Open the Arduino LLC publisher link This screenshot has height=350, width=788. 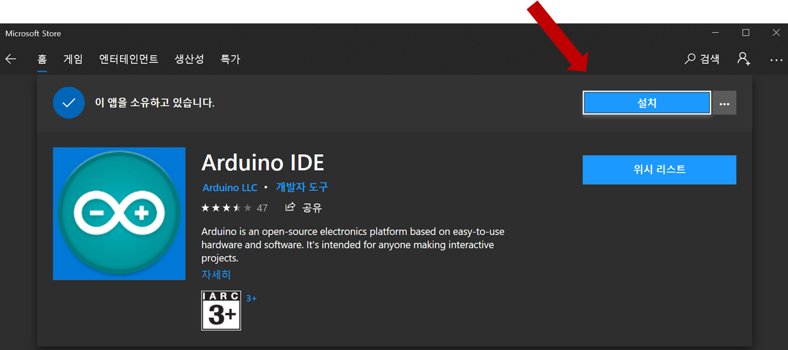click(x=230, y=187)
